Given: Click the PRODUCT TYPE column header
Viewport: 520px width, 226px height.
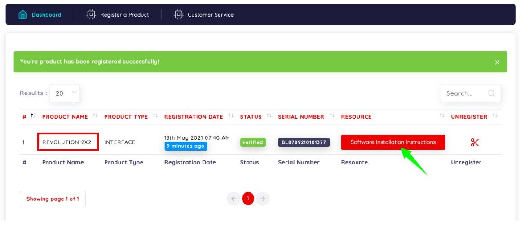Looking at the screenshot, I should (126, 116).
